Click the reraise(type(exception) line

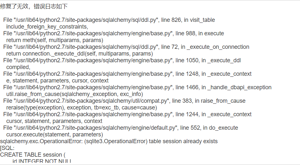click(x=82, y=108)
